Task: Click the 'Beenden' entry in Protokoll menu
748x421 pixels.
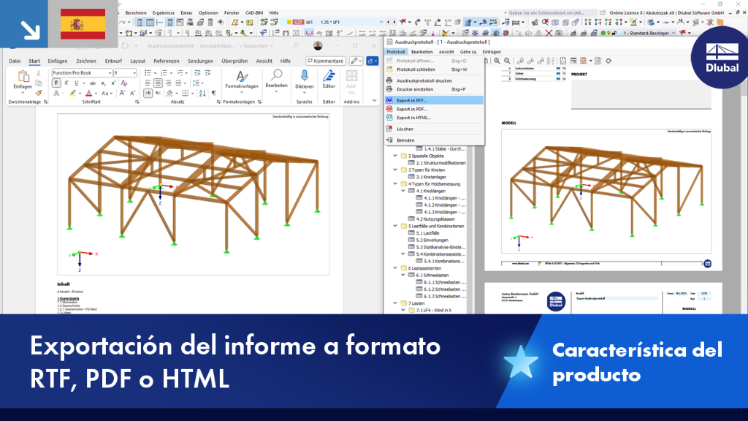Action: point(435,140)
